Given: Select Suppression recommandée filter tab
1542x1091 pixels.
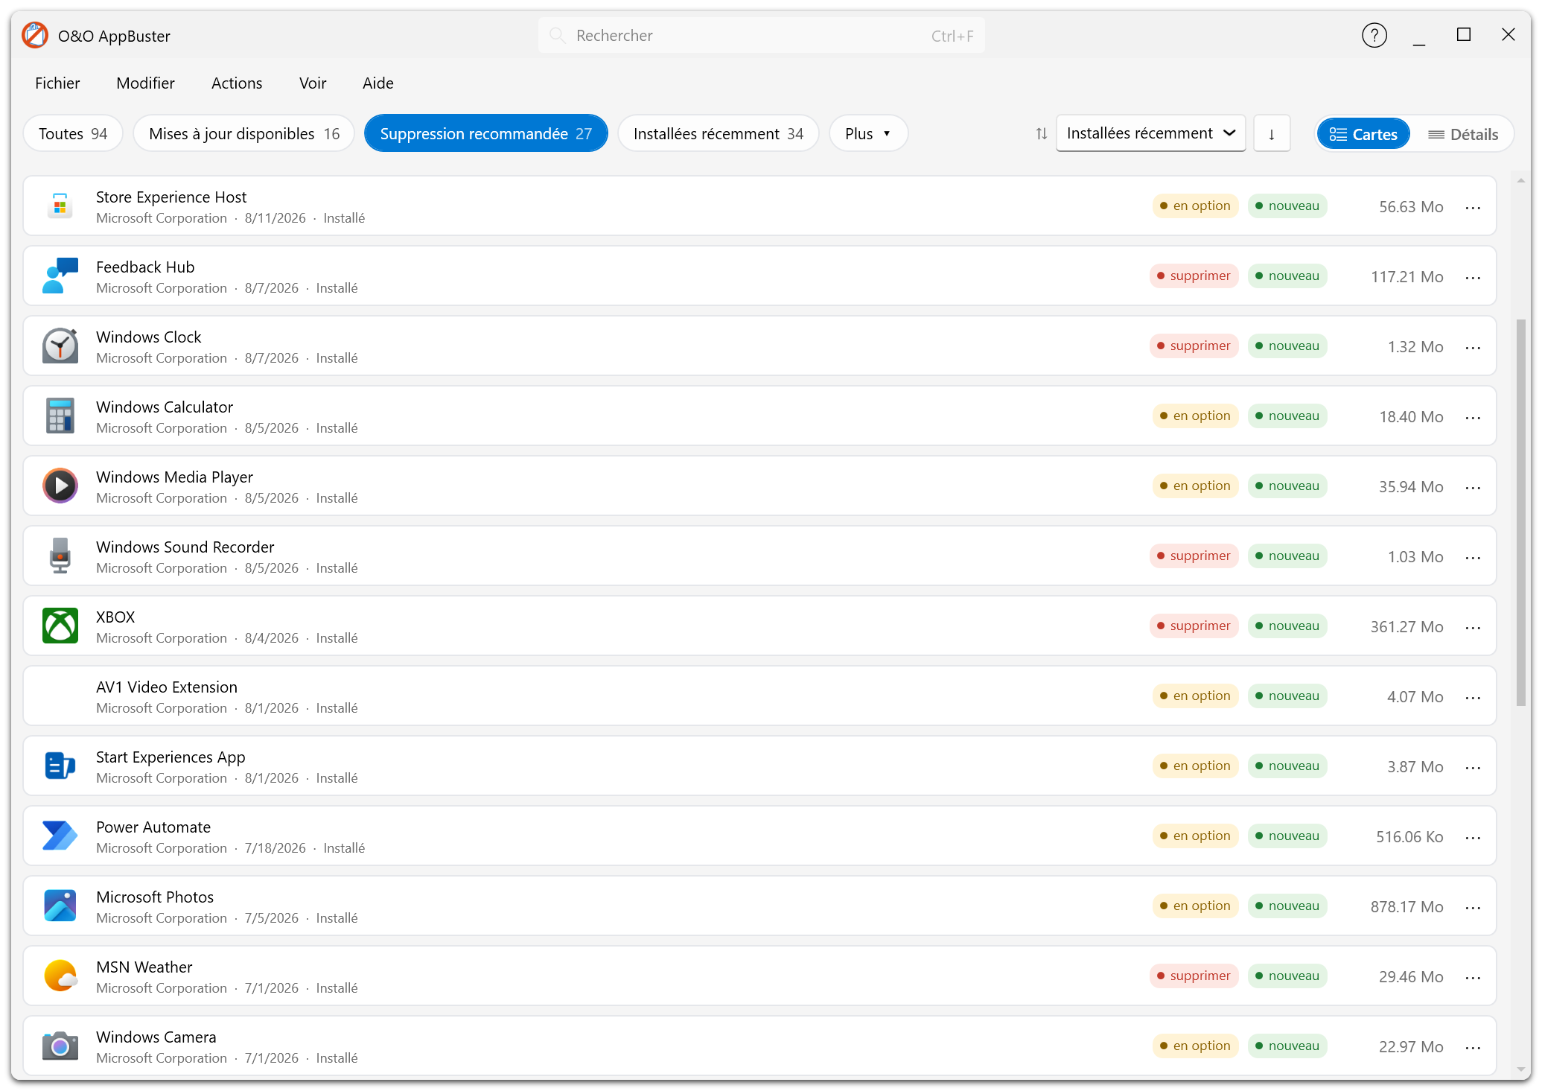Looking at the screenshot, I should point(486,134).
